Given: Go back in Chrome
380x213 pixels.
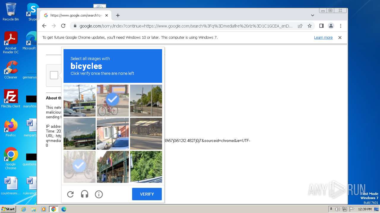Looking at the screenshot, I should point(44,26).
